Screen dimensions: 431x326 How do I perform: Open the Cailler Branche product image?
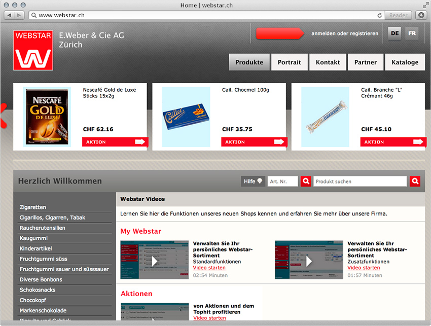(325, 117)
